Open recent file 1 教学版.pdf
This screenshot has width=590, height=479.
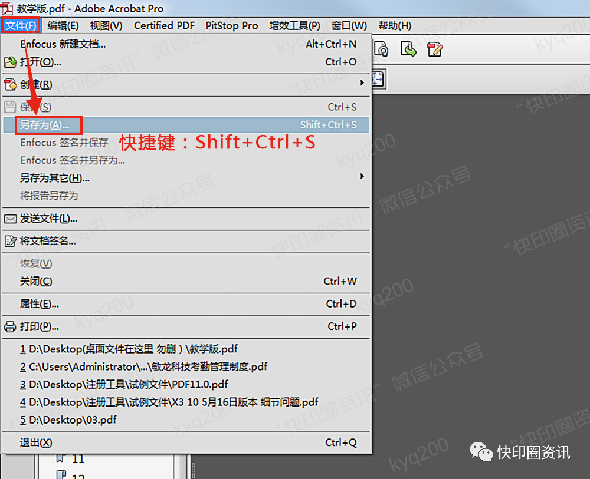pos(186,349)
